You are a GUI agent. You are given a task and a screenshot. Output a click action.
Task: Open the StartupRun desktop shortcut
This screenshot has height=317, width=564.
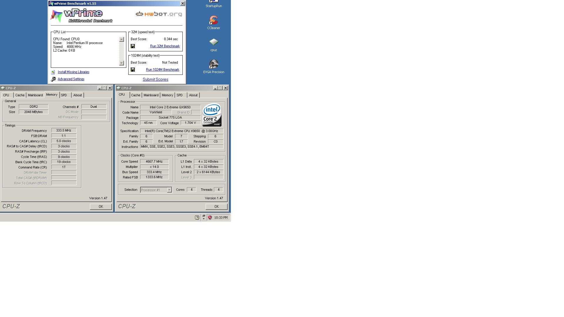[214, 4]
